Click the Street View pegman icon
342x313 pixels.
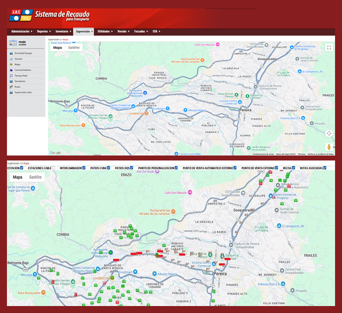pyautogui.click(x=329, y=147)
